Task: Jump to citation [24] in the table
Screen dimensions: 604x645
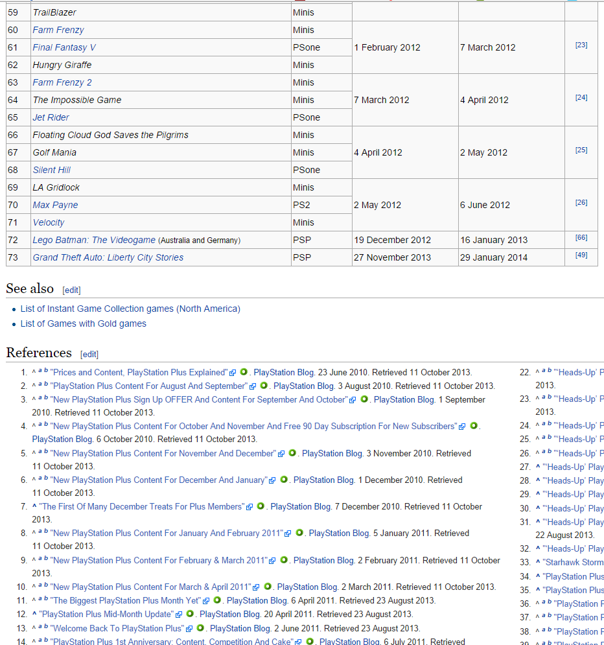Action: (x=581, y=97)
